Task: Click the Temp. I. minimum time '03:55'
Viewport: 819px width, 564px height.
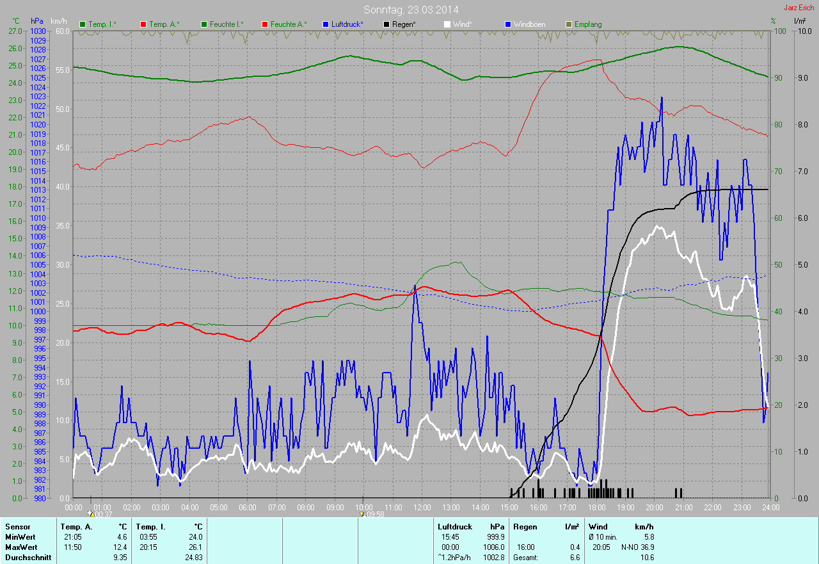Action: click(148, 537)
